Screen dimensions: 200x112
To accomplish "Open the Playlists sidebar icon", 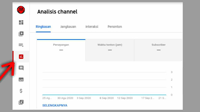I will (21, 45).
